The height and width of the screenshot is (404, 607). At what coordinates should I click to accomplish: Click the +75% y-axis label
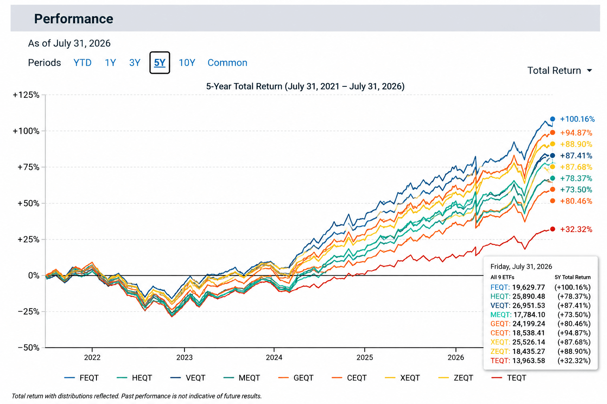pos(28,167)
